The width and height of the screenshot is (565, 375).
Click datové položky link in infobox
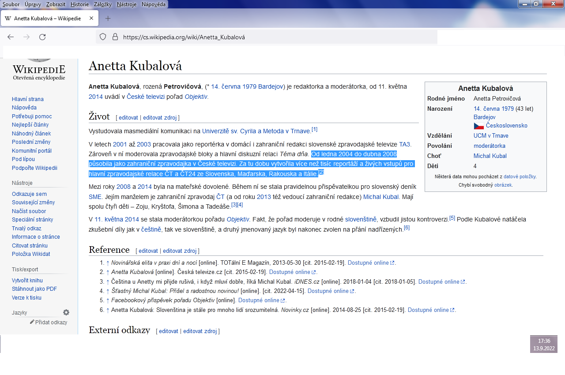tap(520, 176)
